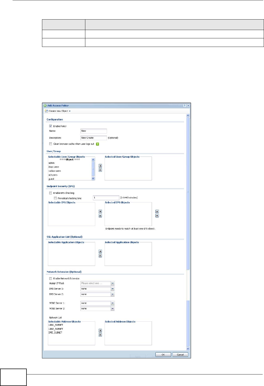The width and height of the screenshot is (264, 386).
Task: Open the Assign IP Pool dropdown
Action: click(x=113, y=283)
